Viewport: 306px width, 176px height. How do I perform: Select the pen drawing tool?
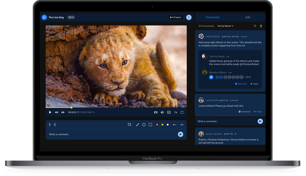coord(138,125)
